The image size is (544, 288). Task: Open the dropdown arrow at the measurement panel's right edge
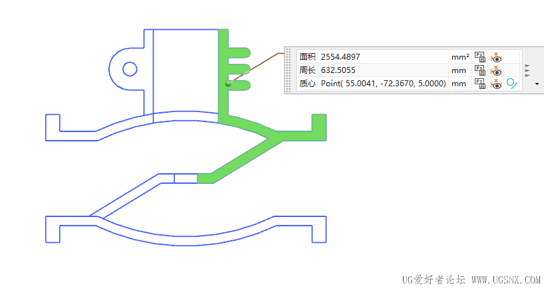[537, 84]
